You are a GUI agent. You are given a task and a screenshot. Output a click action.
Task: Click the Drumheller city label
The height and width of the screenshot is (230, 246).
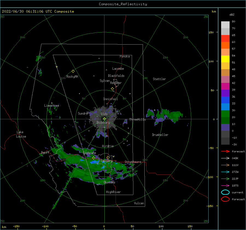click(160, 135)
